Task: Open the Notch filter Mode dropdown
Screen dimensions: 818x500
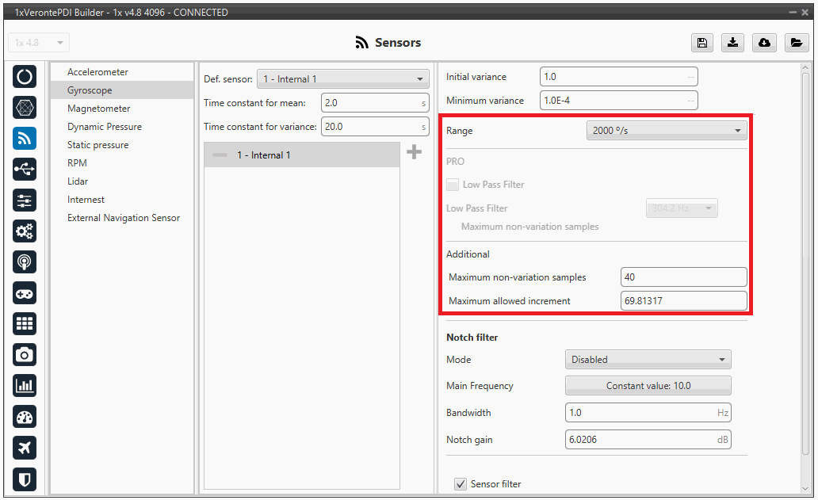Action: 648,360
